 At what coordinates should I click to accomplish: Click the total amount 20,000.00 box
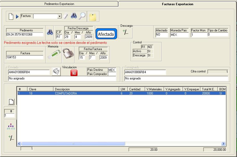coord(215,149)
